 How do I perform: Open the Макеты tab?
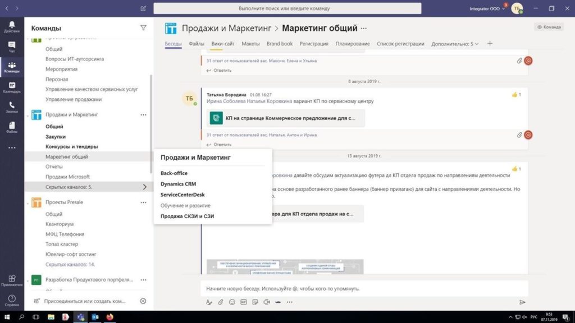point(250,44)
